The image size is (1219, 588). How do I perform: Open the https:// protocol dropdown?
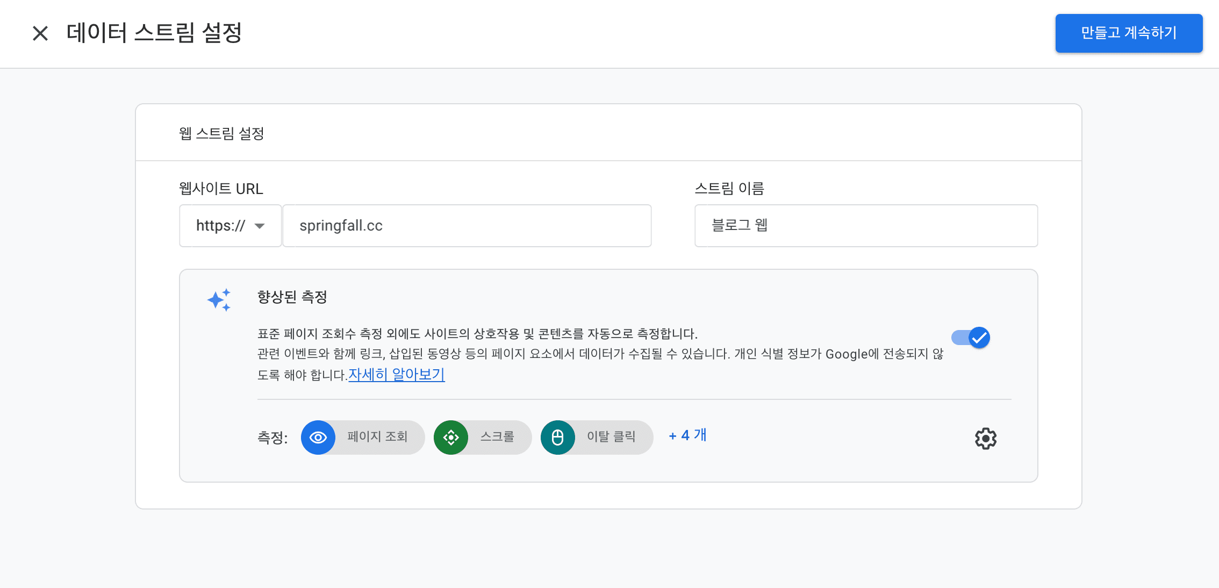click(x=230, y=226)
